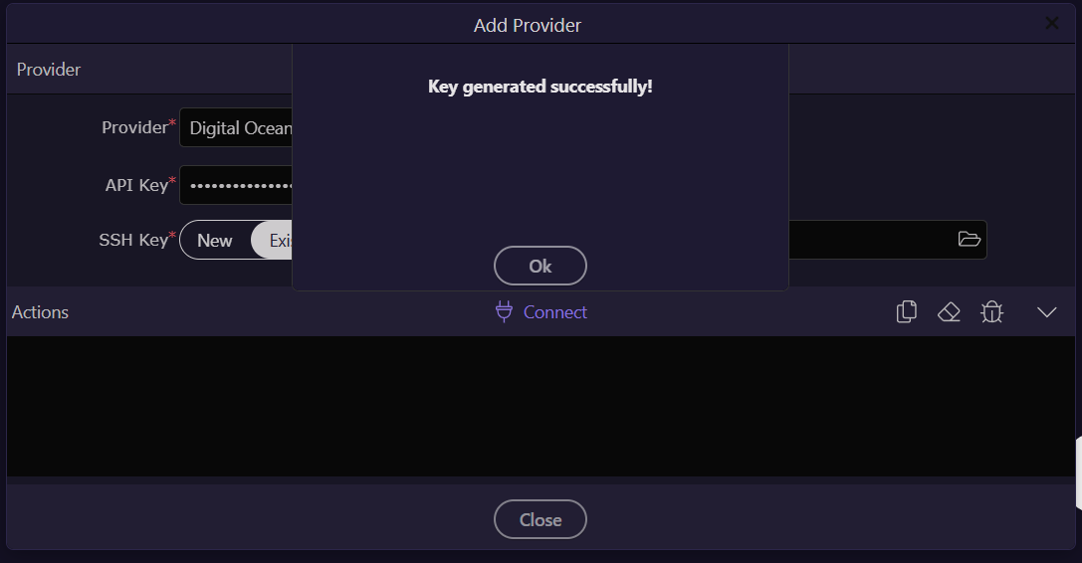Screen dimensions: 1082x563
Task: Open the folder browse icon for SSH key
Action: pyautogui.click(x=969, y=239)
